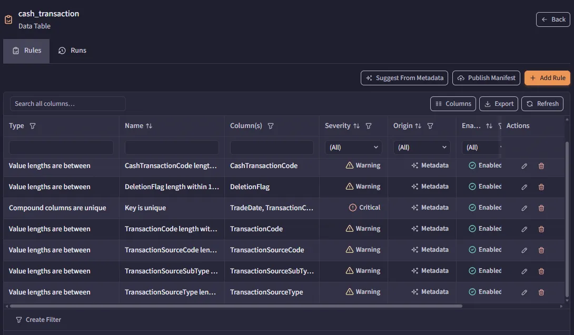Click the Search all columns field
Image resolution: width=574 pixels, height=335 pixels.
[x=68, y=104]
